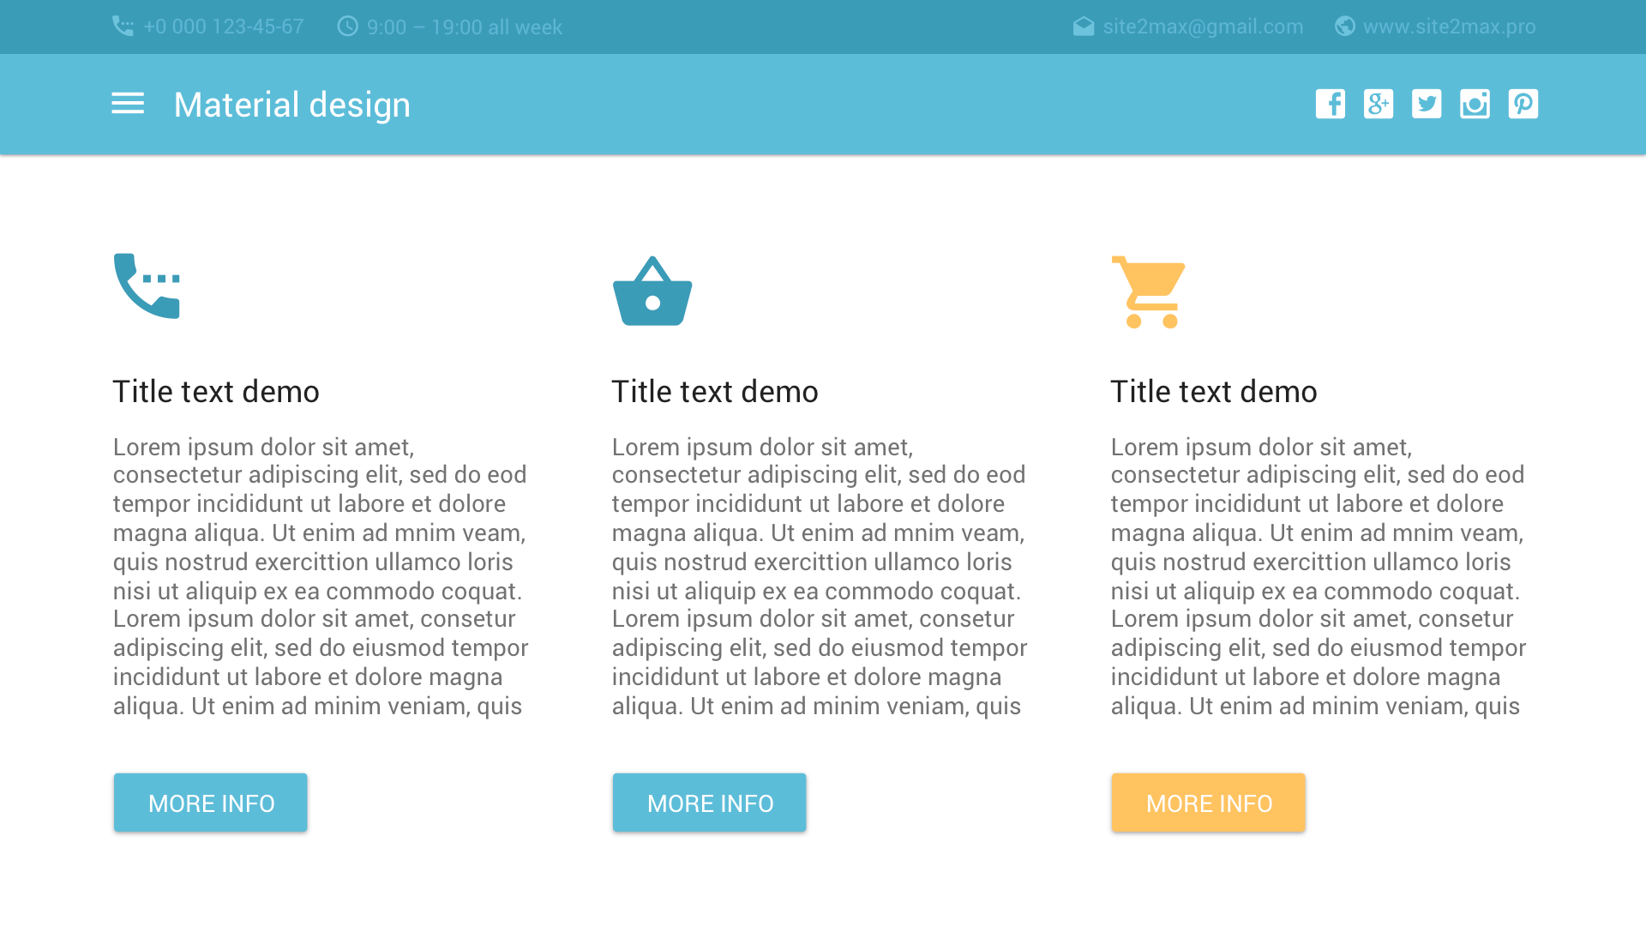Click the envelope mail icon
The height and width of the screenshot is (926, 1646).
point(1084,27)
